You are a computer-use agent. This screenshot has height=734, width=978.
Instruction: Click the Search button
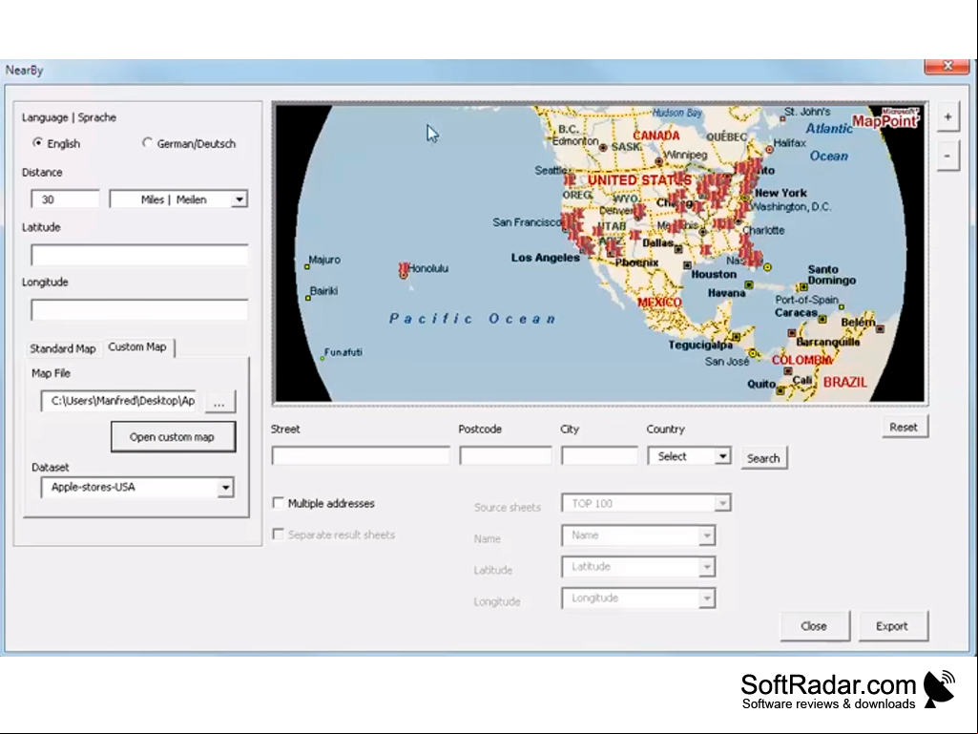pos(763,458)
